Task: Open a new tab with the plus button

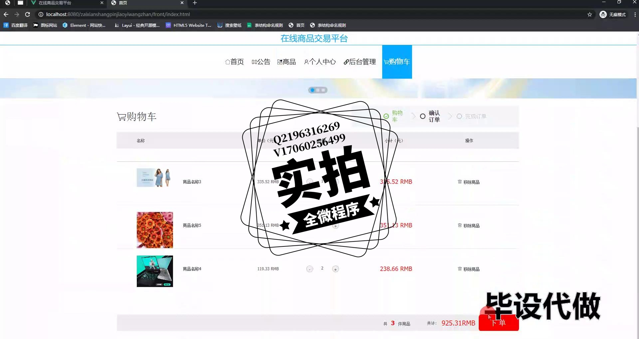Action: (195, 3)
